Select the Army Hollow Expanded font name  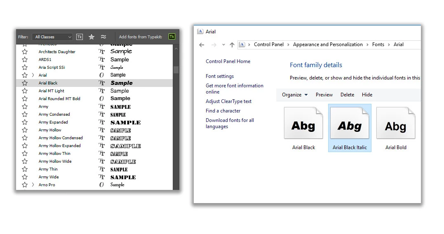tap(59, 146)
